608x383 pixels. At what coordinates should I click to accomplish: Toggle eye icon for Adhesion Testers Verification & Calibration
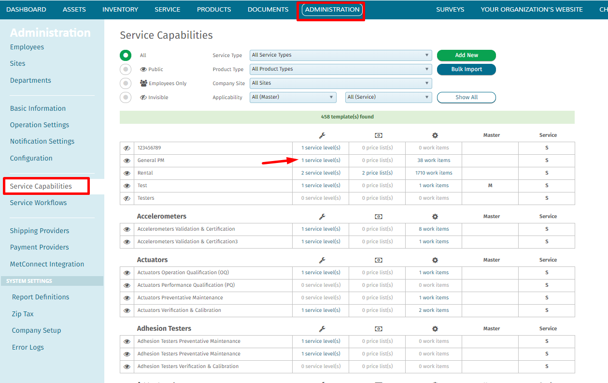[x=127, y=367]
